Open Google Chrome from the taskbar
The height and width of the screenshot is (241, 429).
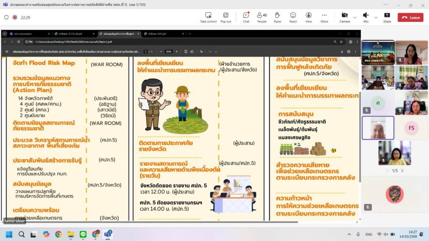[58, 234]
